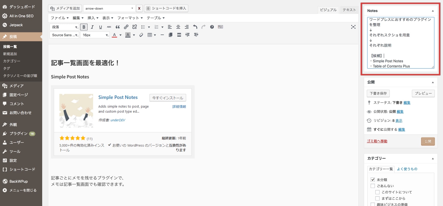Switch to the よく使うもの category tab

pyautogui.click(x=407, y=169)
